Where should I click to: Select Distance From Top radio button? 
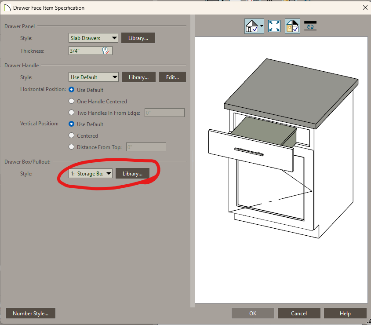(x=72, y=147)
